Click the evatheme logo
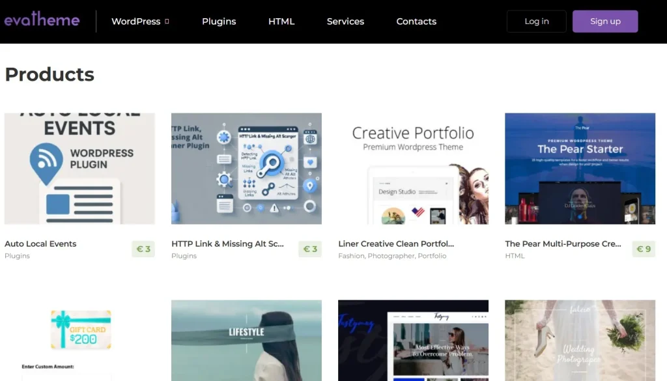The width and height of the screenshot is (667, 381). pyautogui.click(x=42, y=21)
